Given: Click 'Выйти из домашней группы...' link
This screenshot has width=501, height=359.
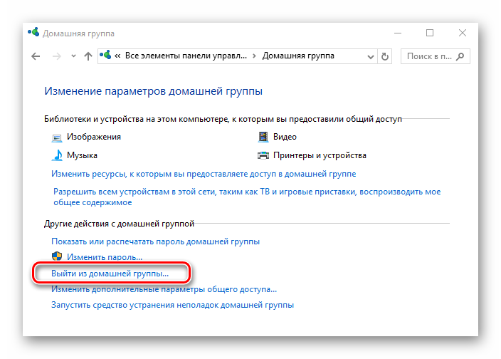Looking at the screenshot, I should pos(110,274).
